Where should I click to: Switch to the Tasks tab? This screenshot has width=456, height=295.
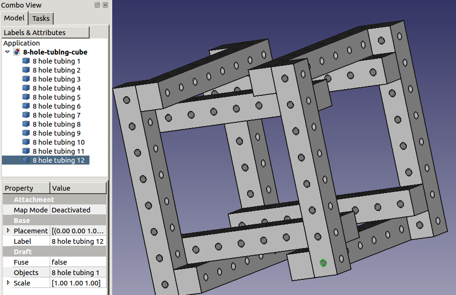click(41, 18)
